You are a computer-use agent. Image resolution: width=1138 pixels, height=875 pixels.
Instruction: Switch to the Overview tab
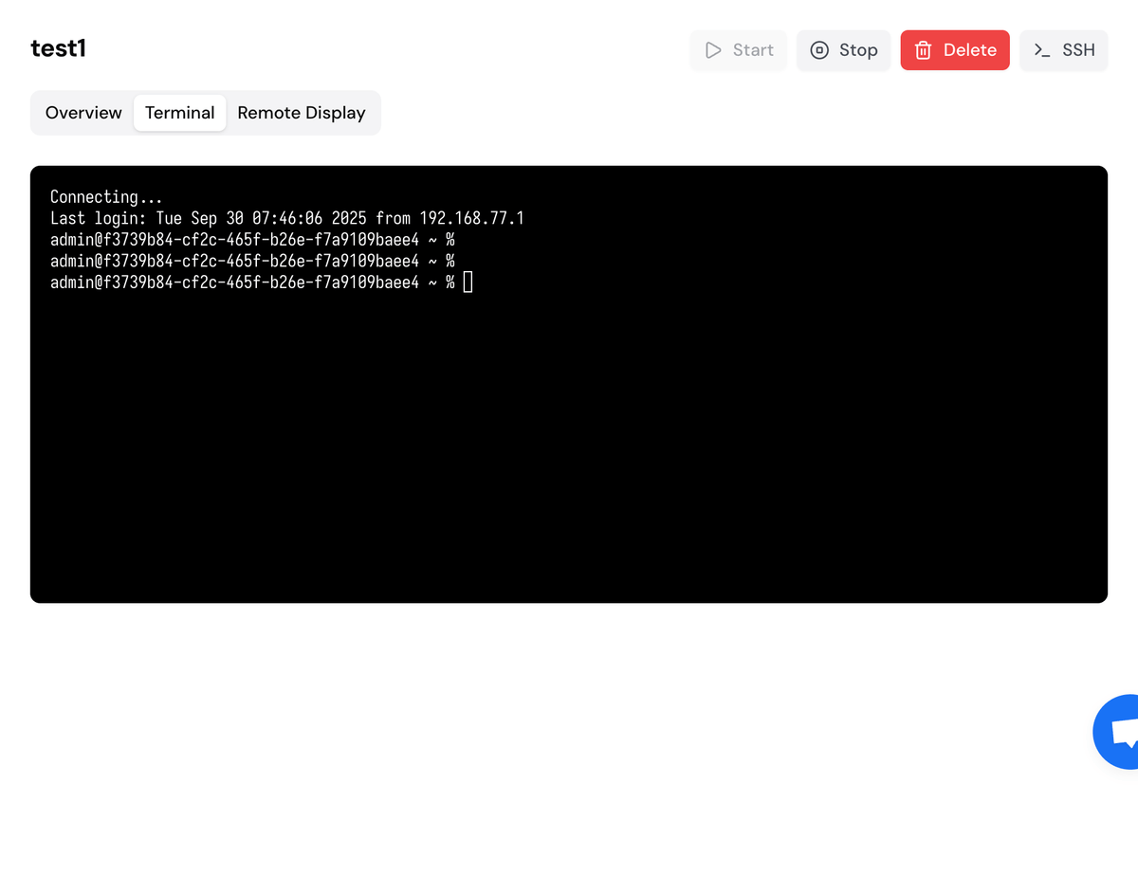[x=83, y=113]
